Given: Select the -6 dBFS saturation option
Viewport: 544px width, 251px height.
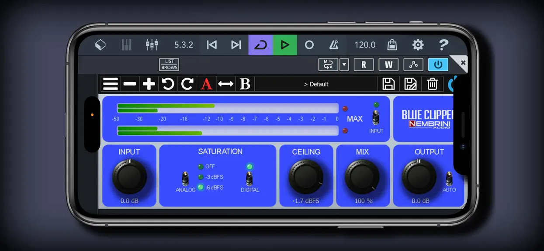Looking at the screenshot, I should [x=201, y=187].
